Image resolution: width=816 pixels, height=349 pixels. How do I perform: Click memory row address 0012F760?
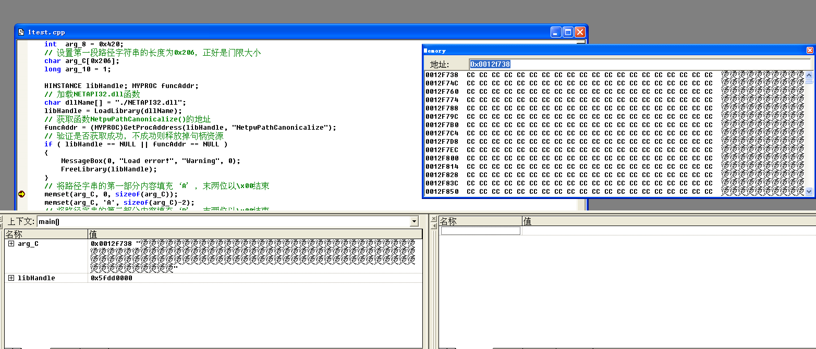coord(442,92)
